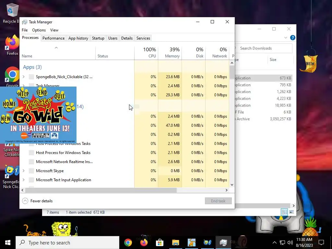
Task: Open the File menu
Action: coord(25,30)
